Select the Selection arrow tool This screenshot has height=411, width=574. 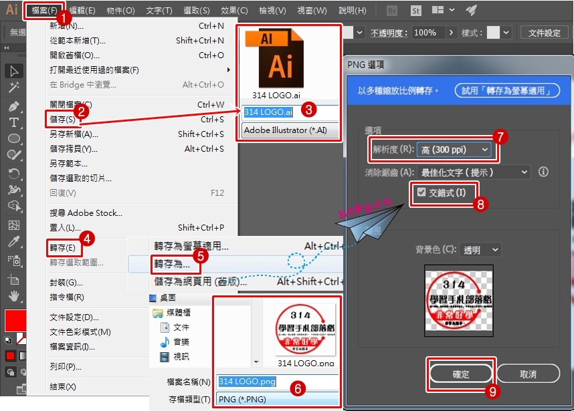click(14, 71)
